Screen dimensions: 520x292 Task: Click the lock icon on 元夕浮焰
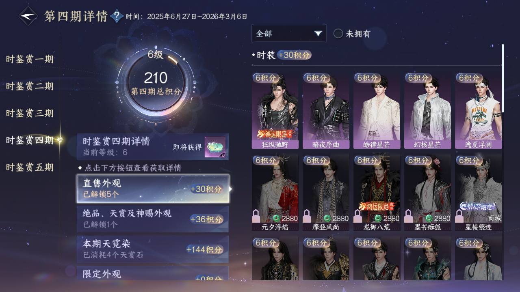[x=256, y=216]
